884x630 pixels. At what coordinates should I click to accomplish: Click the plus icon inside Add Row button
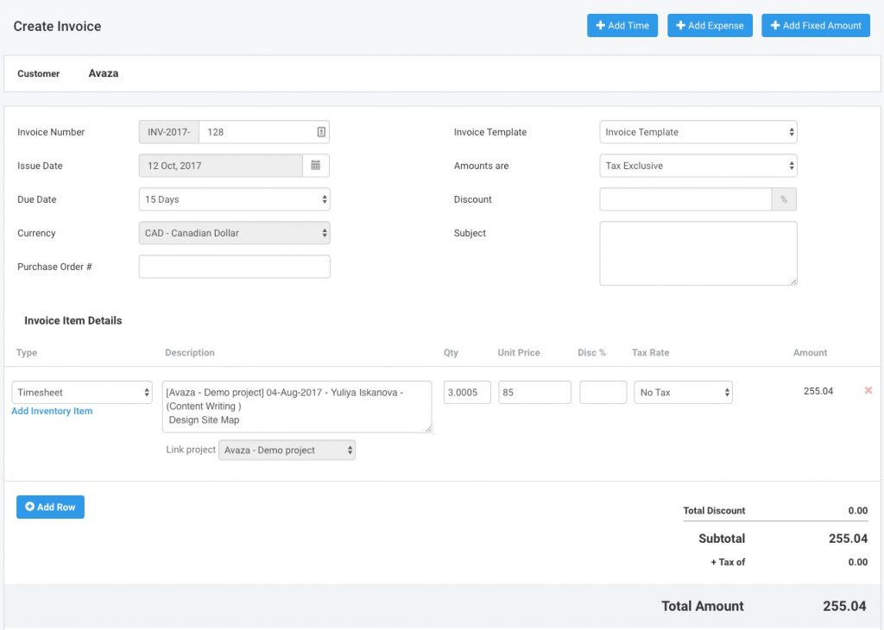(x=30, y=507)
